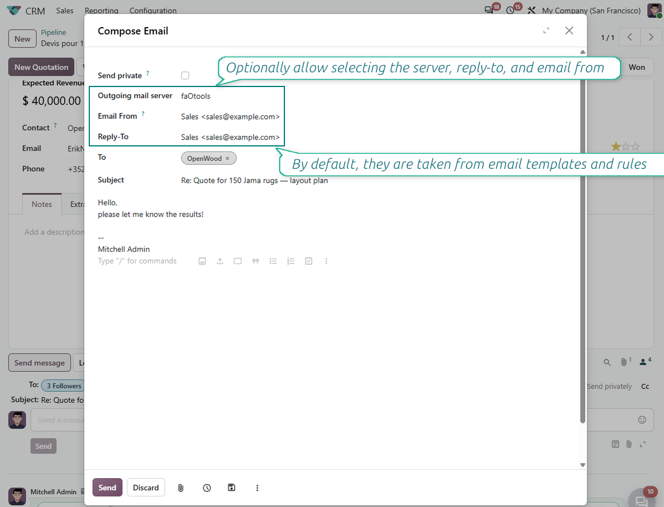This screenshot has height=507, width=664.
Task: Click the CRM app logo icon
Action: click(x=14, y=11)
